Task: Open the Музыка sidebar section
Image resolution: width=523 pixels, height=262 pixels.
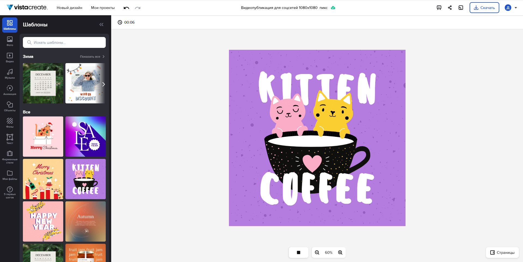Action: [x=10, y=74]
